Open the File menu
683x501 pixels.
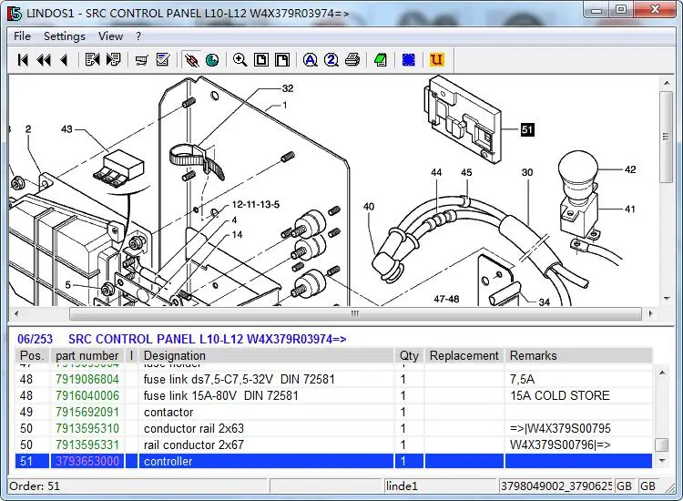tap(22, 36)
